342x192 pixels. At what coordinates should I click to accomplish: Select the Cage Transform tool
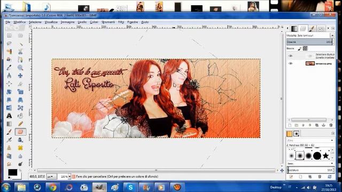[20, 108]
